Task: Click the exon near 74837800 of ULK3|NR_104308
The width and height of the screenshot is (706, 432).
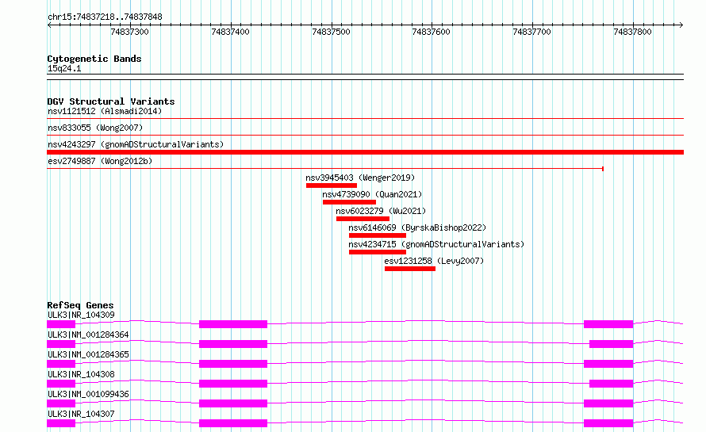Action: tap(611, 384)
